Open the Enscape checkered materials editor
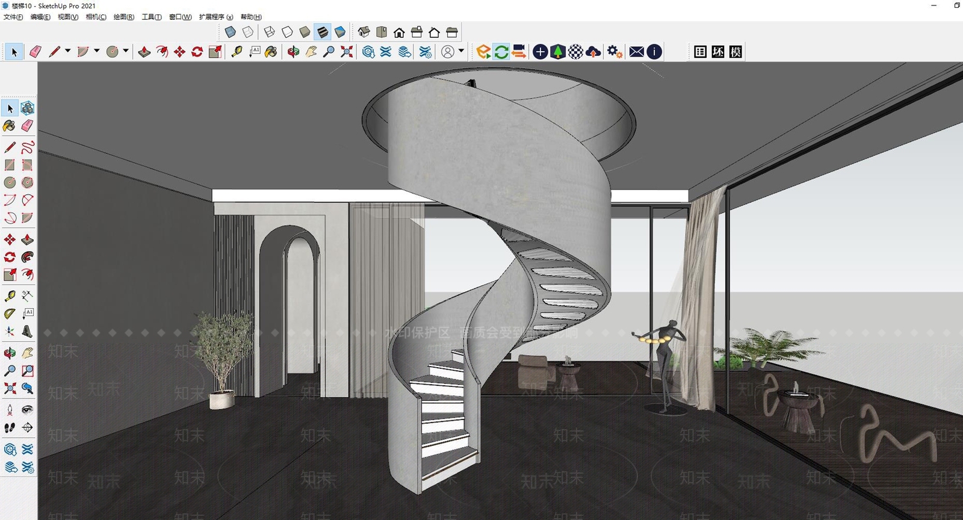The width and height of the screenshot is (963, 520). coord(575,52)
